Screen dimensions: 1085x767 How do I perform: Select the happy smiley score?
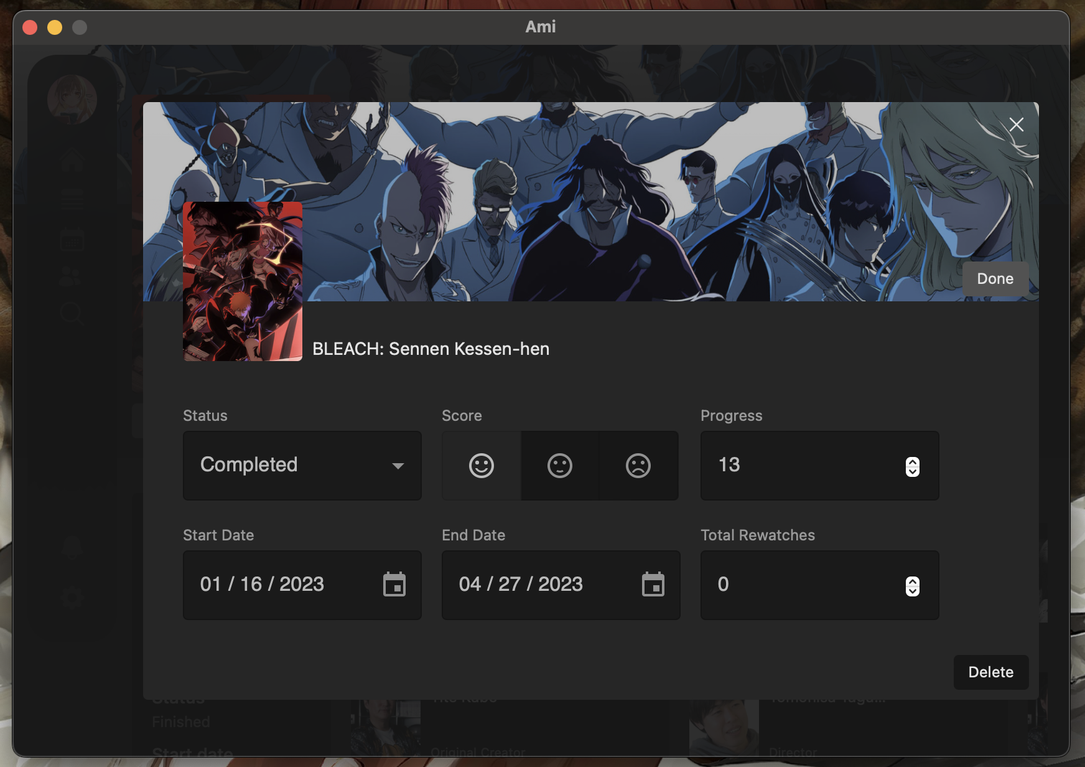coord(481,466)
